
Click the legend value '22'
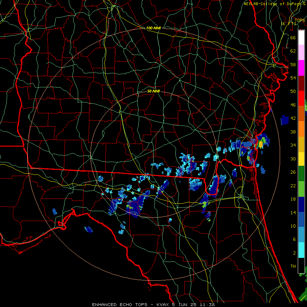click(293, 186)
